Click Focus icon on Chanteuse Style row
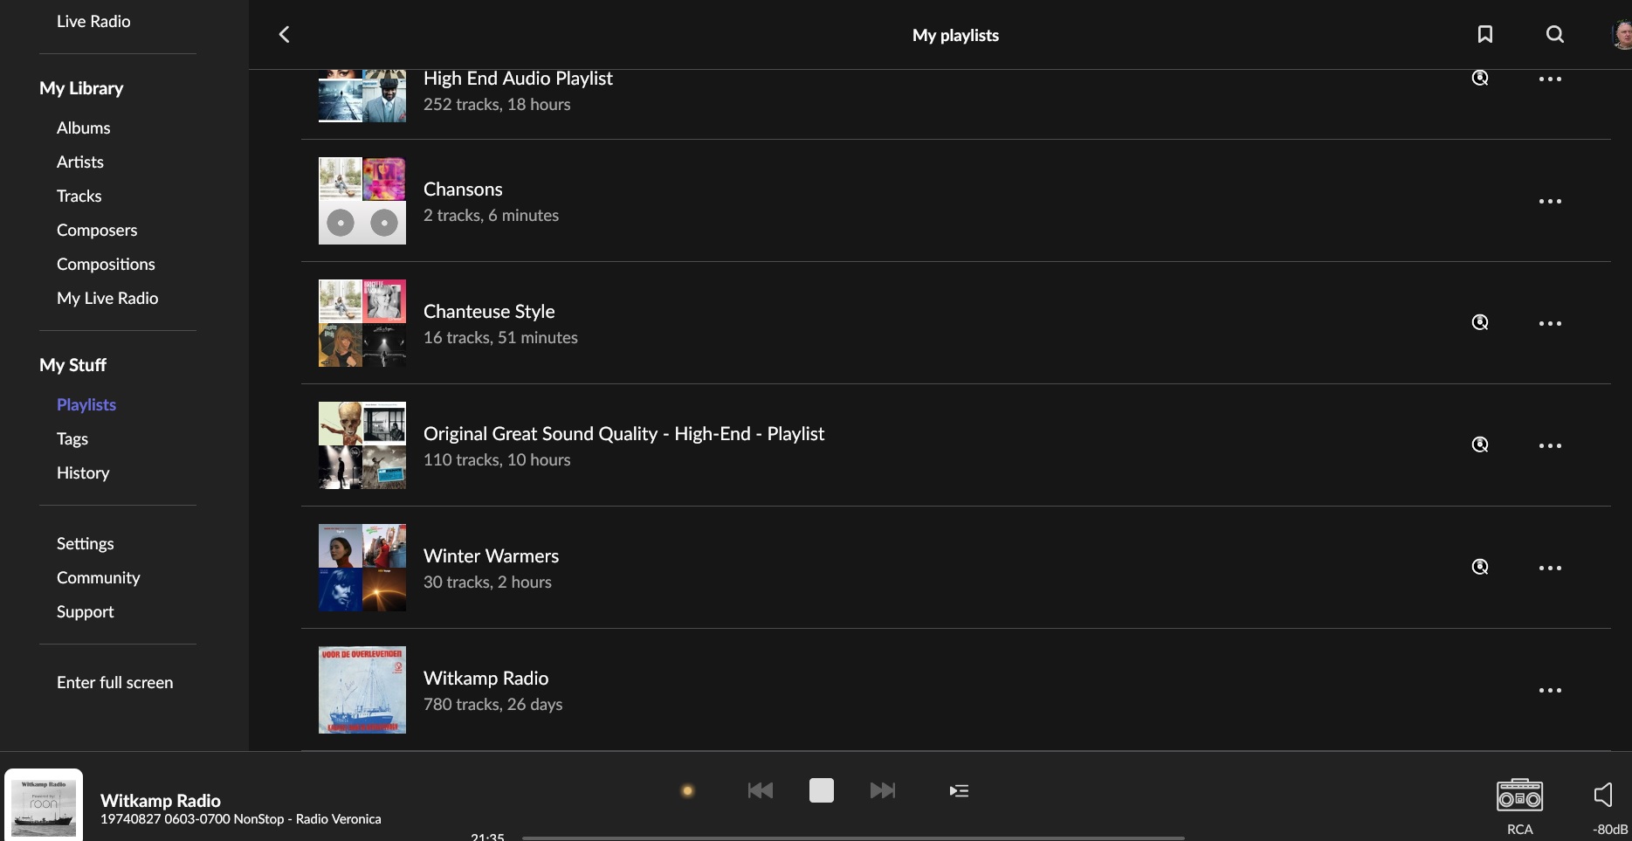This screenshot has width=1632, height=841. [1480, 322]
